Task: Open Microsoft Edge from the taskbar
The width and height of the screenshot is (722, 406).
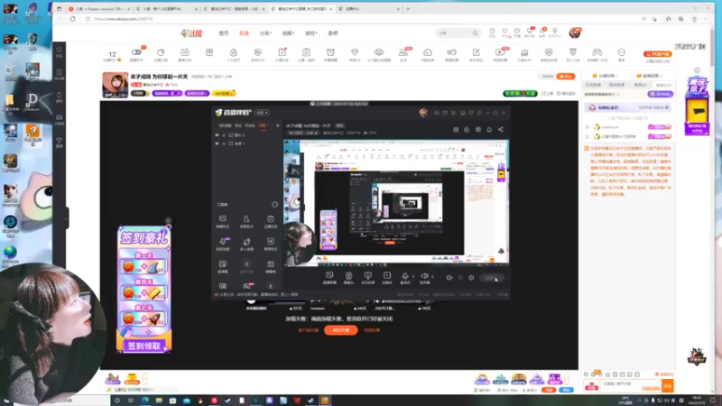Action: click(145, 401)
